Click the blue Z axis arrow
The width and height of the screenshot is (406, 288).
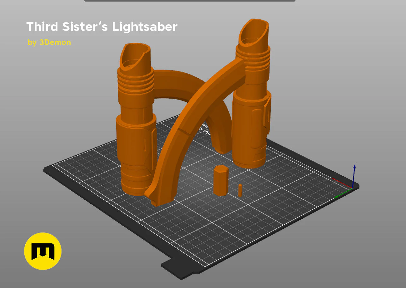[x=354, y=176]
